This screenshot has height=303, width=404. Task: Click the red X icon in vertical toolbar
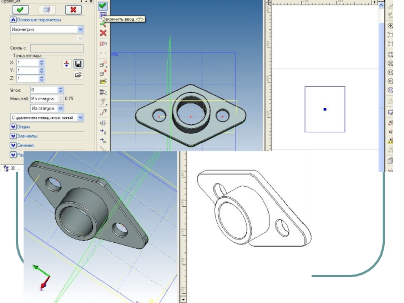click(x=103, y=33)
